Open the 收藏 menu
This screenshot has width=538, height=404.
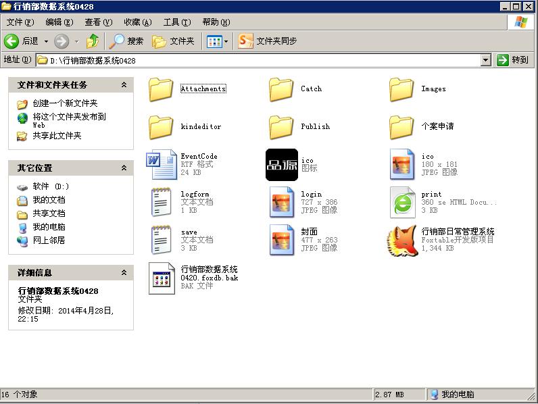click(137, 22)
